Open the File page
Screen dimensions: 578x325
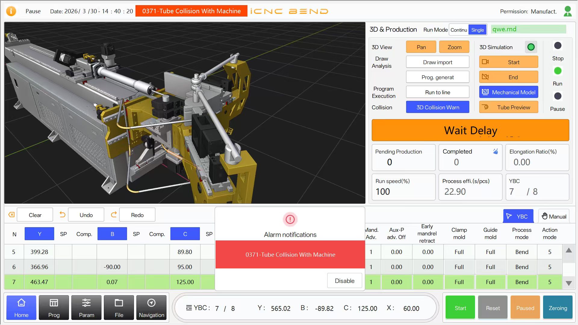(119, 308)
